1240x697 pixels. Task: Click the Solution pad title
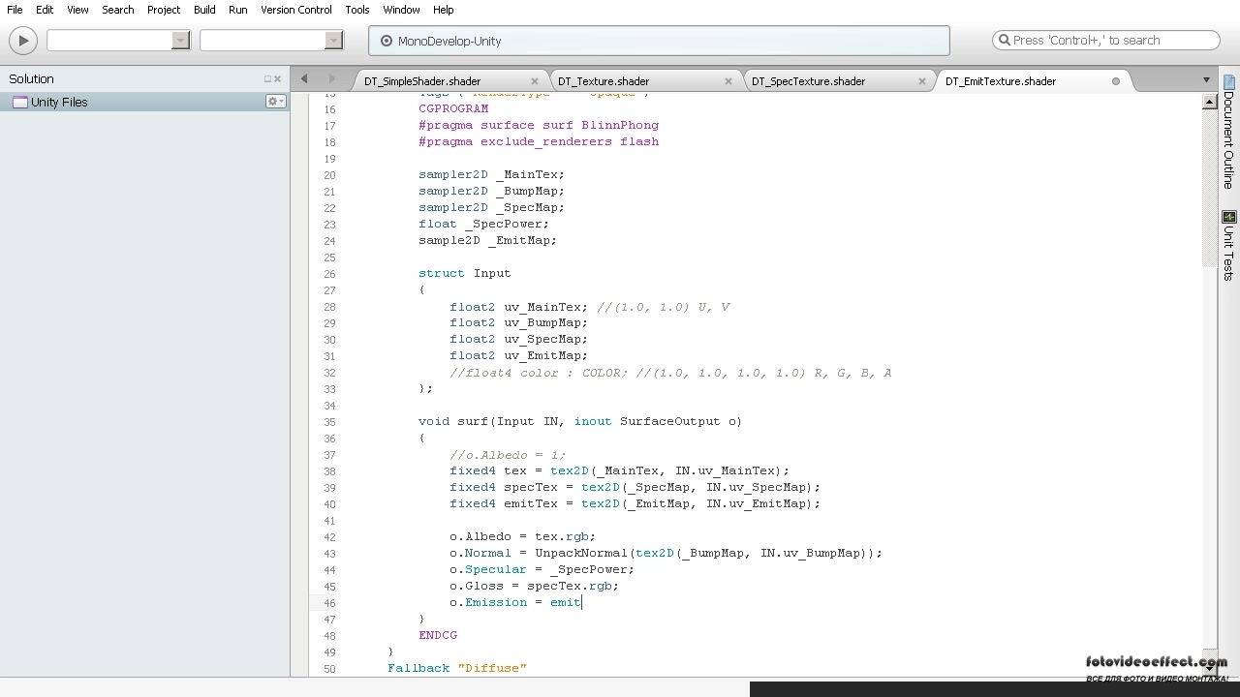point(31,79)
